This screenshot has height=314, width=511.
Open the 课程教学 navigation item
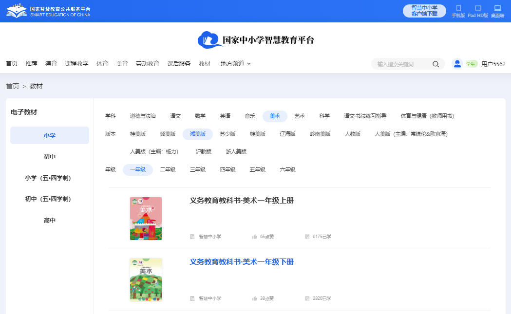[77, 64]
